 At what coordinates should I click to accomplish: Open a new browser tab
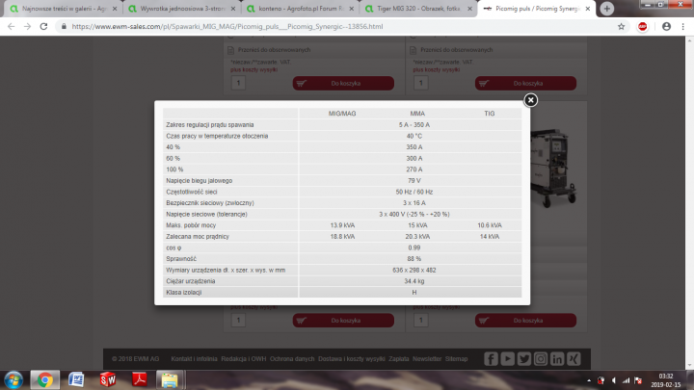[x=606, y=8]
